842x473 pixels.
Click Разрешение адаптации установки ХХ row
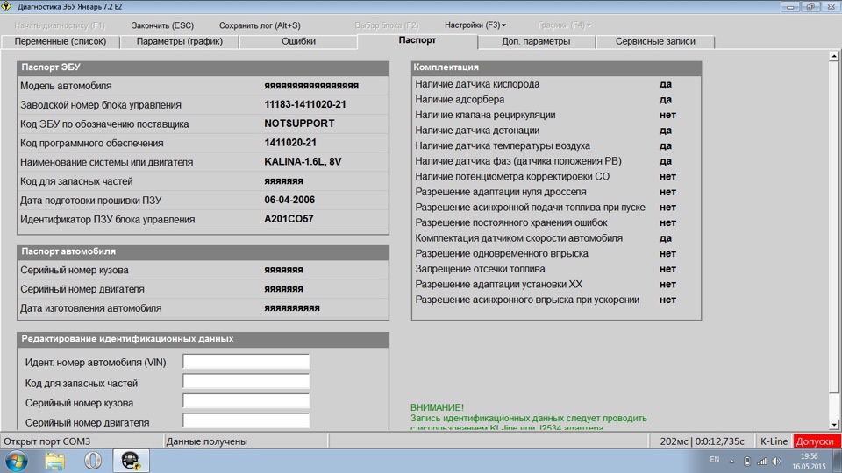556,284
